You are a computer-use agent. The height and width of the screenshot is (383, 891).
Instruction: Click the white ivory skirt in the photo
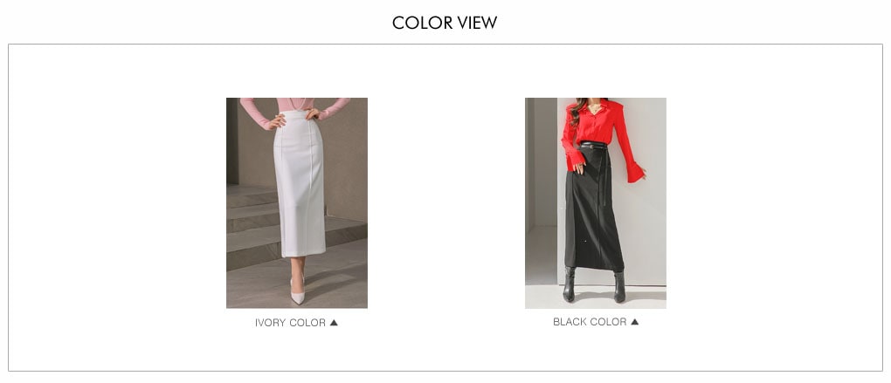point(300,184)
